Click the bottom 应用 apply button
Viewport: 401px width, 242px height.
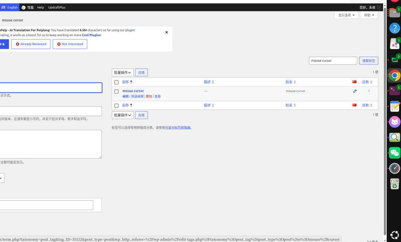pyautogui.click(x=141, y=115)
